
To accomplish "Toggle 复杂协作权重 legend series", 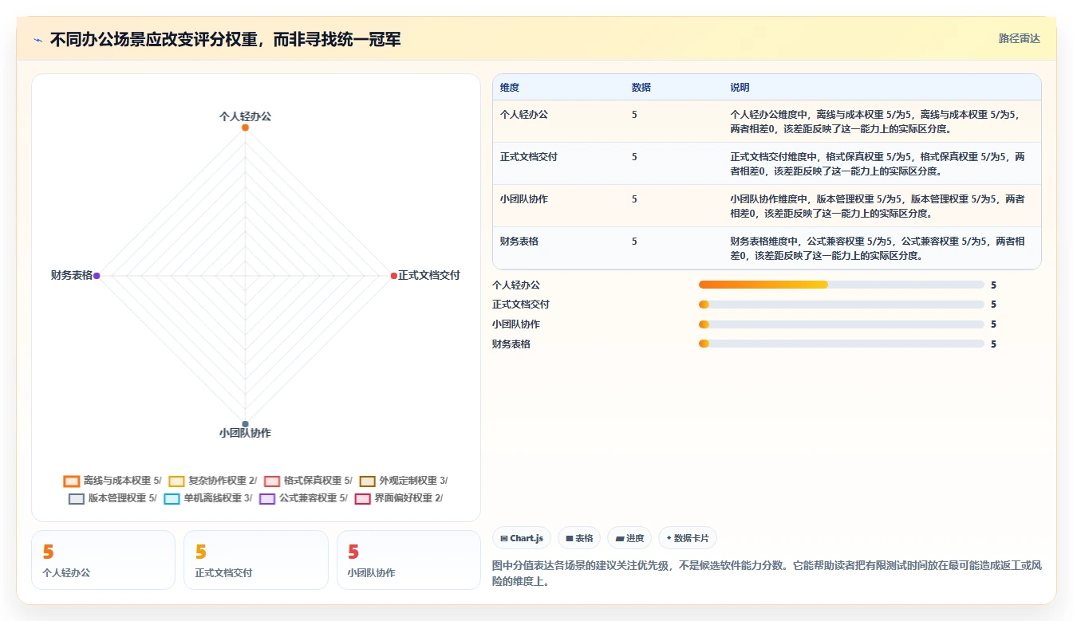I will click(213, 481).
